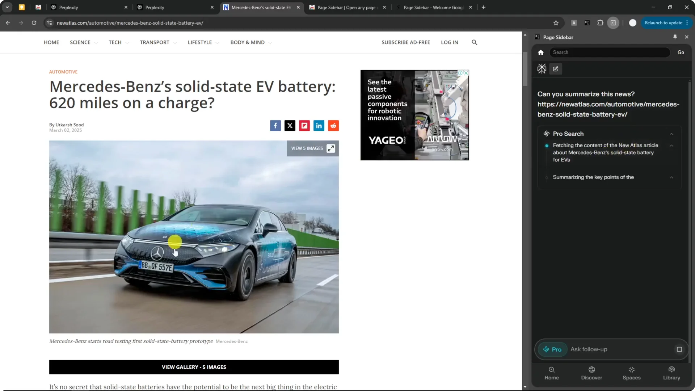Open the New Atlas search icon
695x391 pixels.
(x=474, y=42)
